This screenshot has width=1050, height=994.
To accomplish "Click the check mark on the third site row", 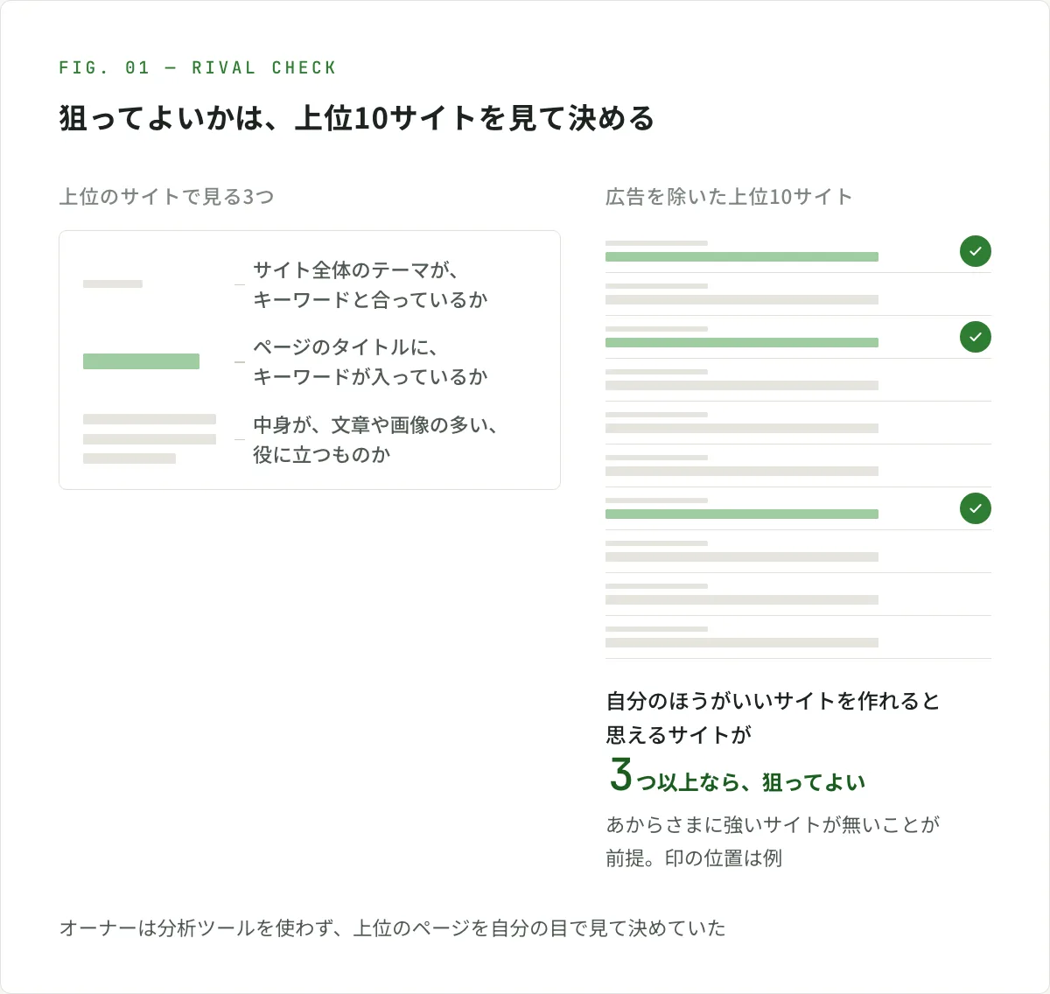I will 976,337.
